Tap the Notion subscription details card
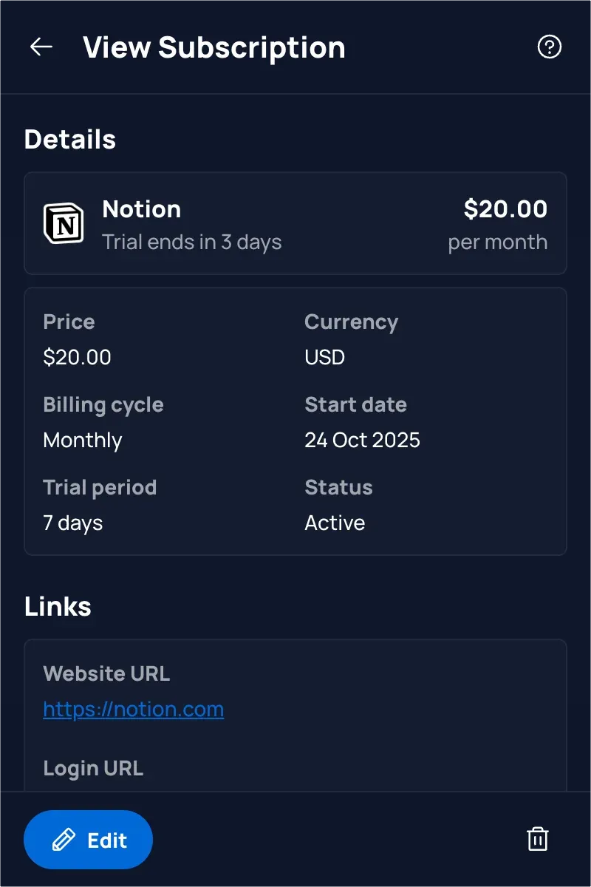The height and width of the screenshot is (887, 591). click(x=295, y=223)
